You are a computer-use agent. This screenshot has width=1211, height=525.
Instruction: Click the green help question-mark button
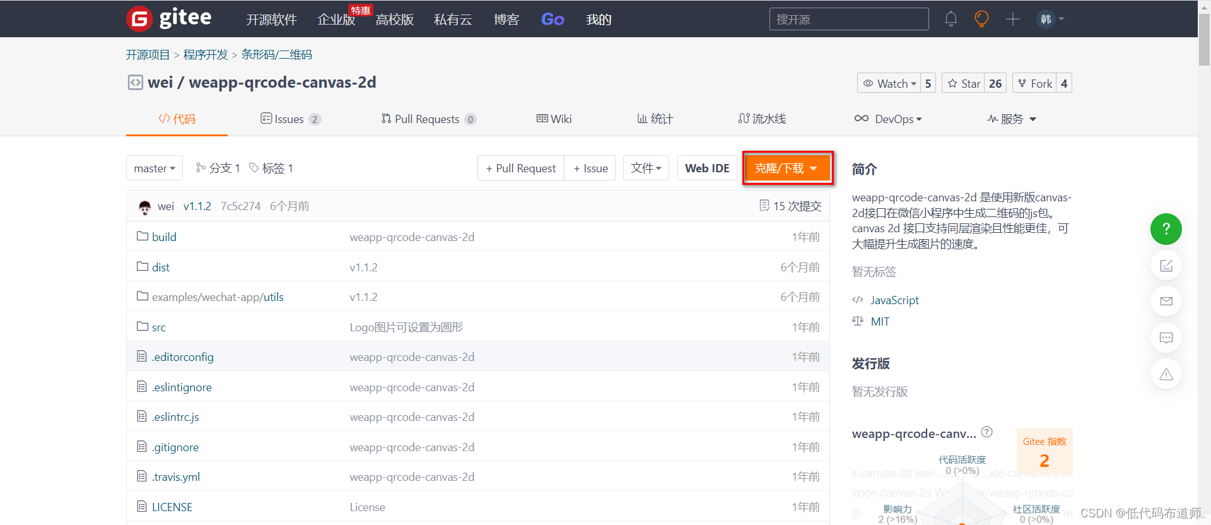tap(1166, 229)
